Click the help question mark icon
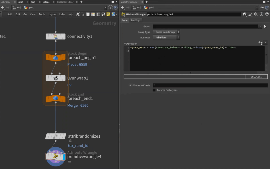This screenshot has width=270, height=169. point(267,14)
